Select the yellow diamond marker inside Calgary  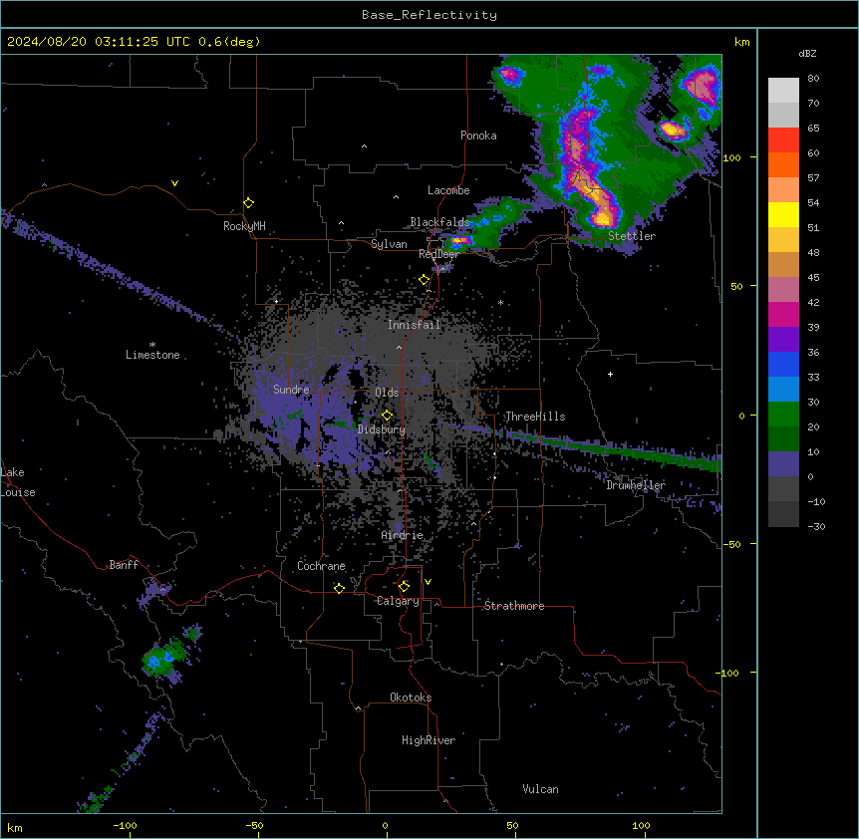[x=404, y=587]
